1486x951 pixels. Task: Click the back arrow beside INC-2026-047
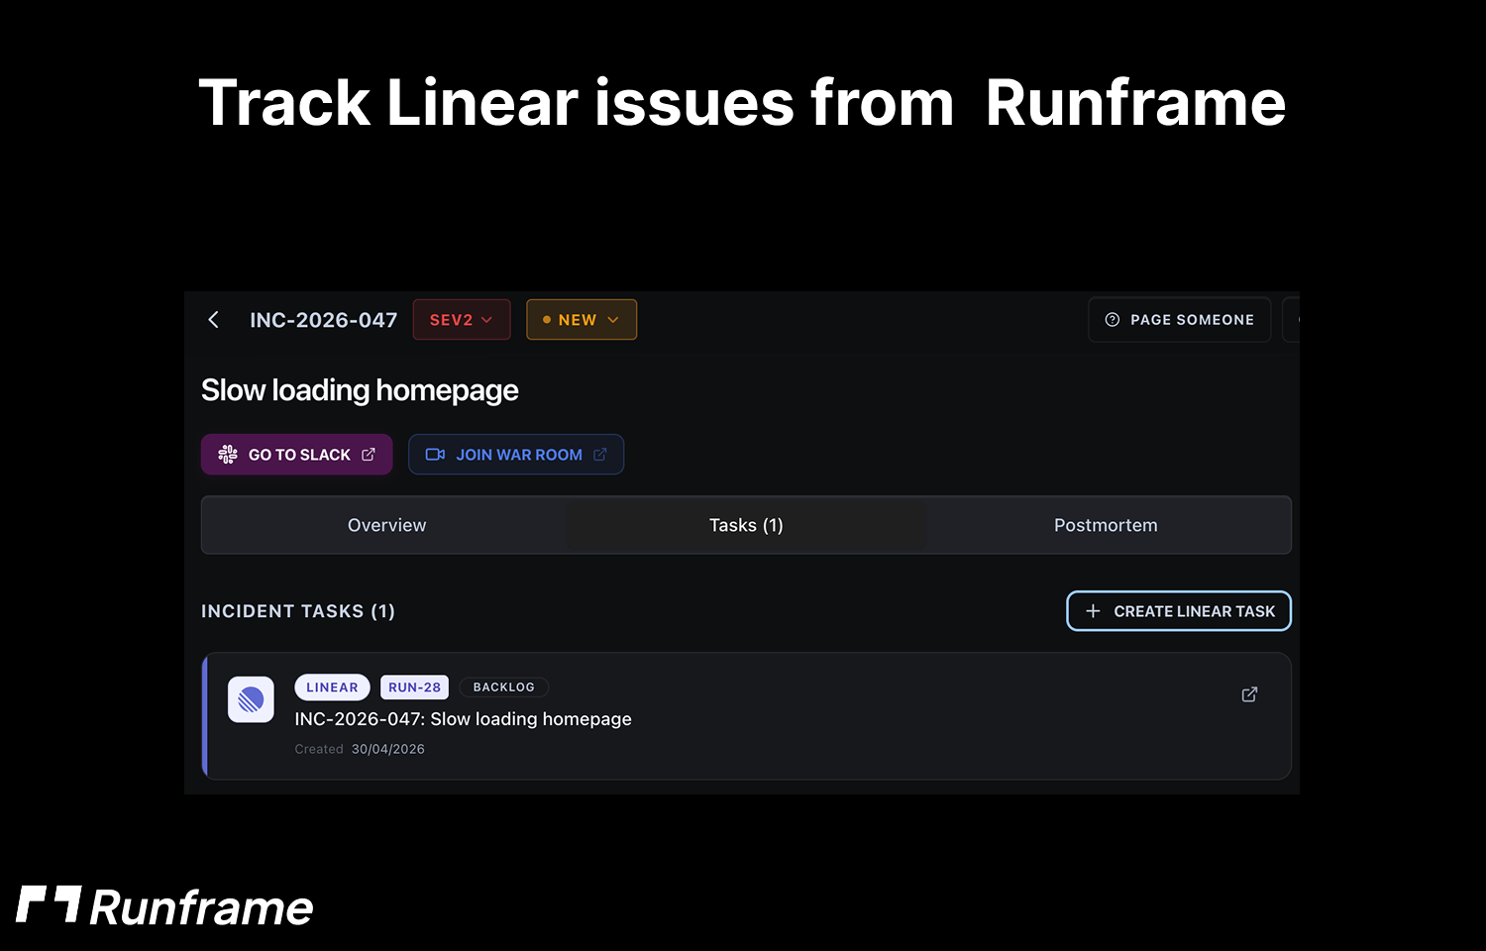click(x=214, y=319)
